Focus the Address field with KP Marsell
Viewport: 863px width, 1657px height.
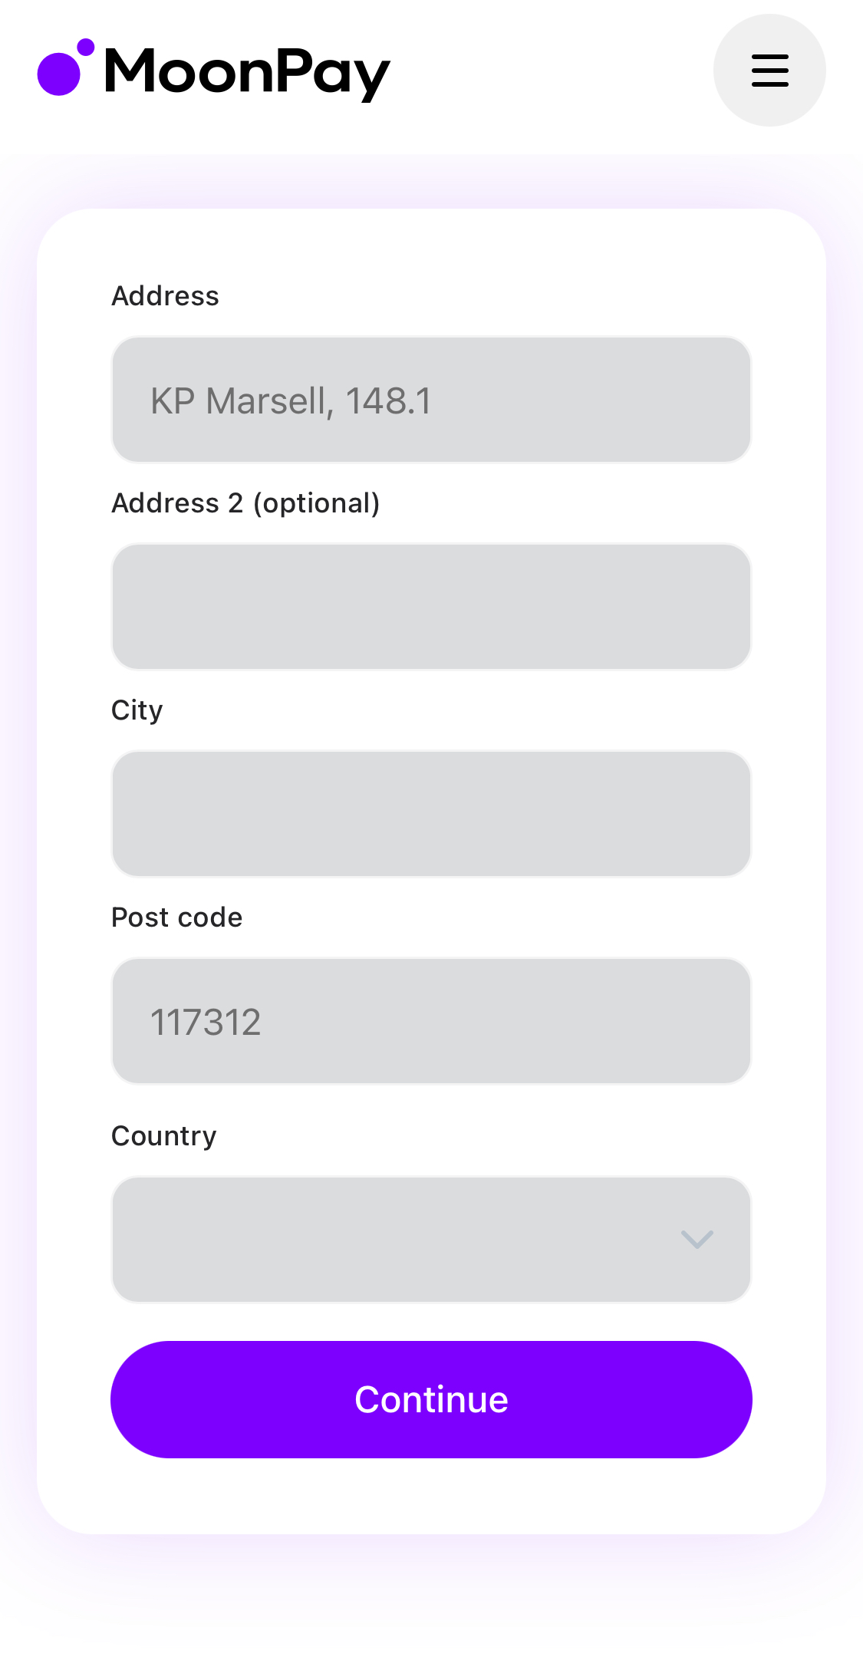431,400
